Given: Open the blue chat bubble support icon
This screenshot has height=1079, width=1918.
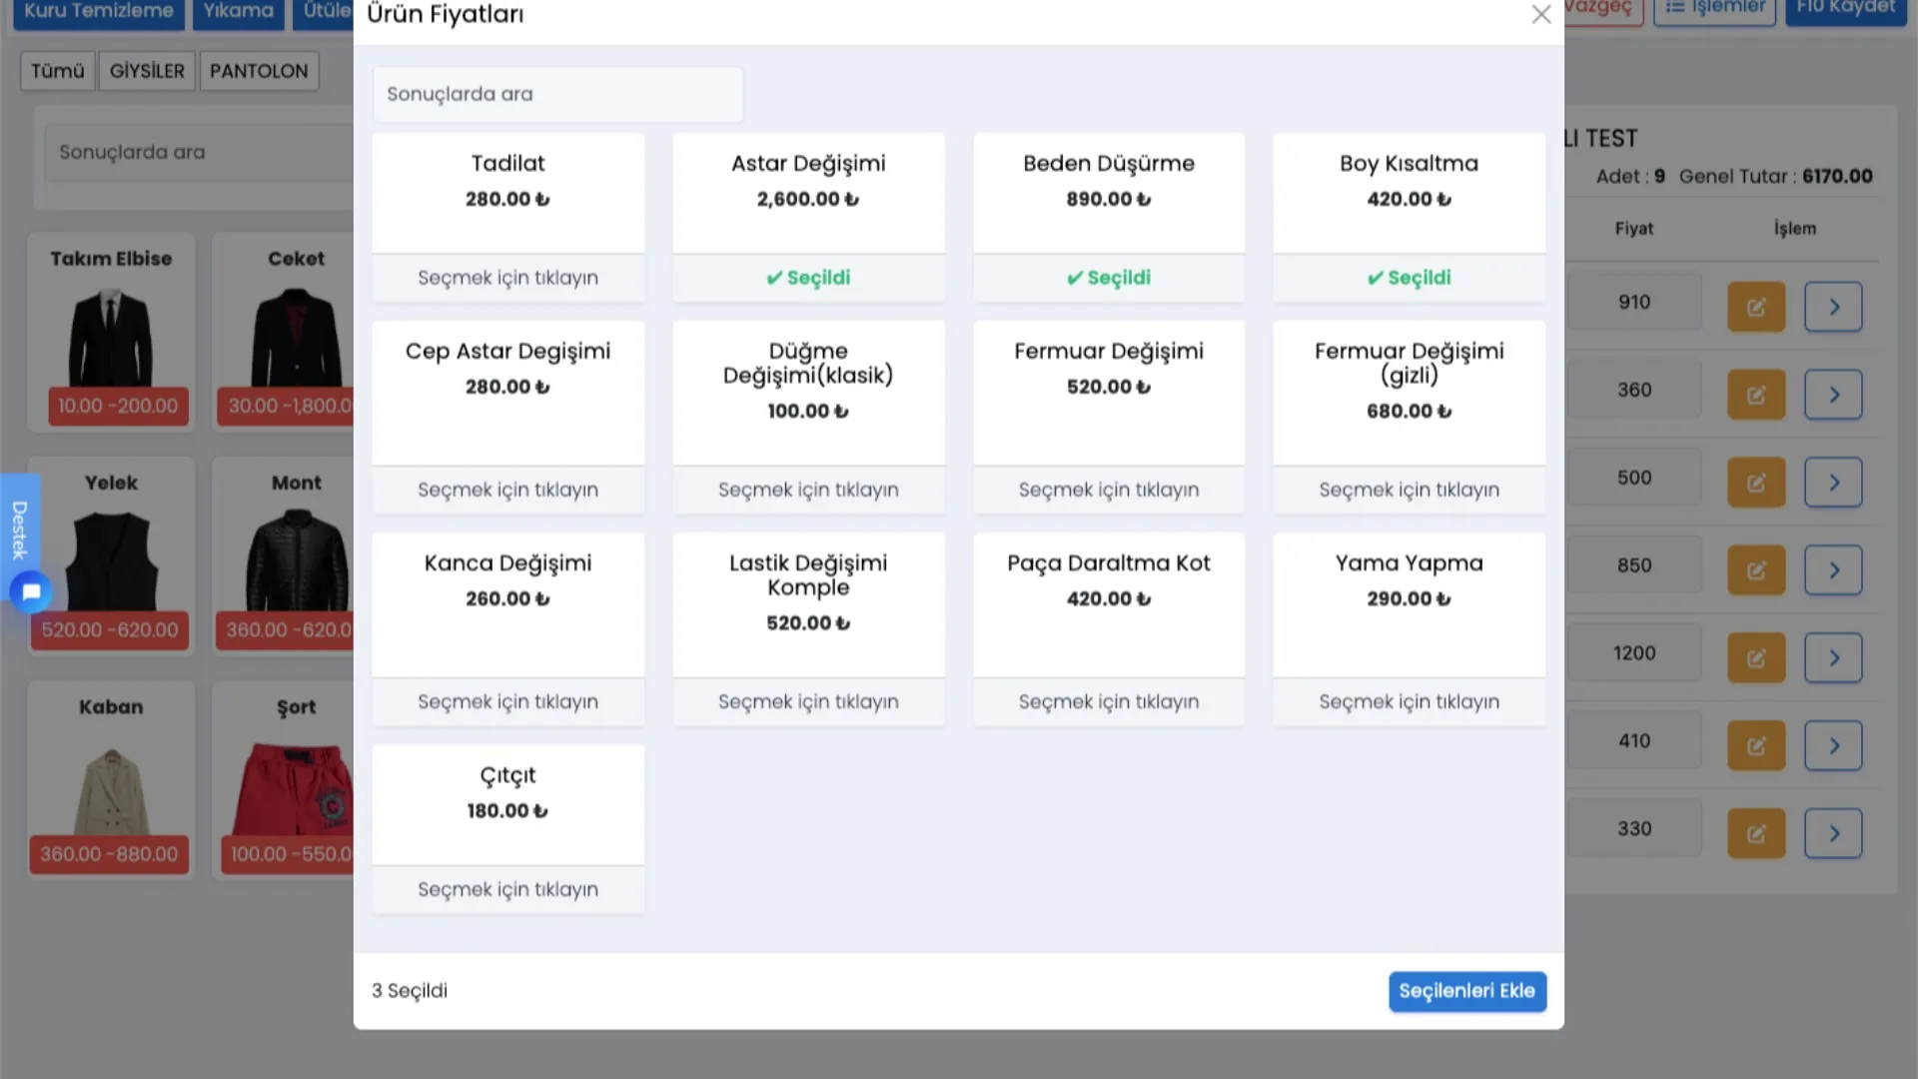Looking at the screenshot, I should pyautogui.click(x=31, y=592).
